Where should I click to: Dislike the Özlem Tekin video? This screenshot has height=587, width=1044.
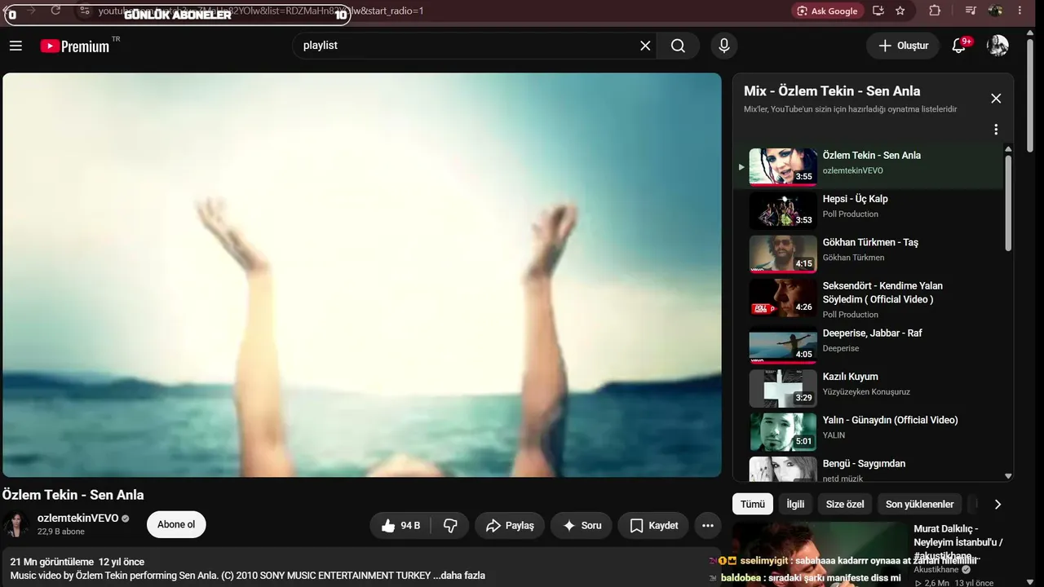click(450, 526)
